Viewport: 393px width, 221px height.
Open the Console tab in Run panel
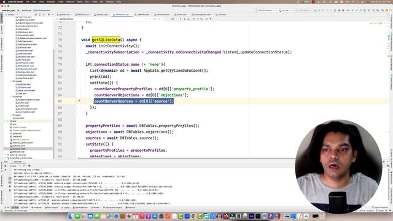pyautogui.click(x=13, y=166)
